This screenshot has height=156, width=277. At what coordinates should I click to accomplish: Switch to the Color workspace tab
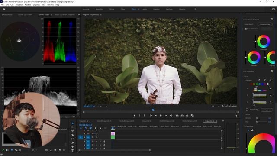coord(123,9)
